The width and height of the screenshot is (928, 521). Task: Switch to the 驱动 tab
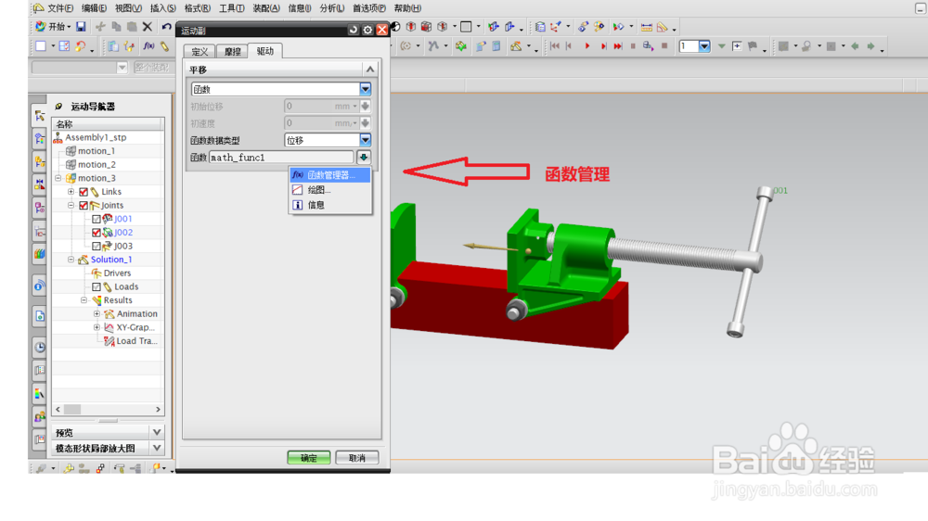click(x=265, y=51)
